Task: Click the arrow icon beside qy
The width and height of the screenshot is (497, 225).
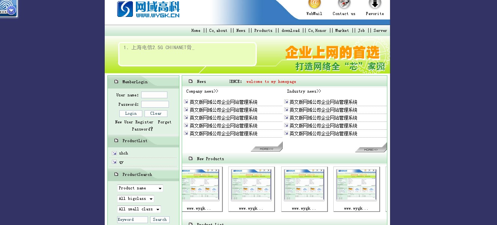Action: [114, 162]
